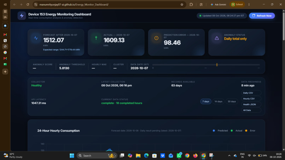
Task: Select the 14 days range option
Action: 218,101
